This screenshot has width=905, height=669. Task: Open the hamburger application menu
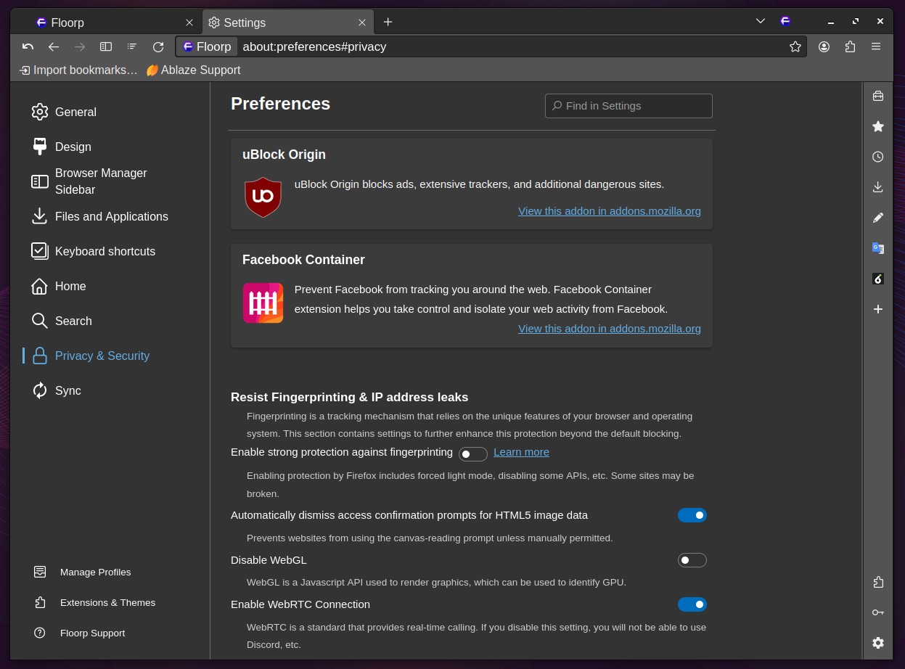875,46
